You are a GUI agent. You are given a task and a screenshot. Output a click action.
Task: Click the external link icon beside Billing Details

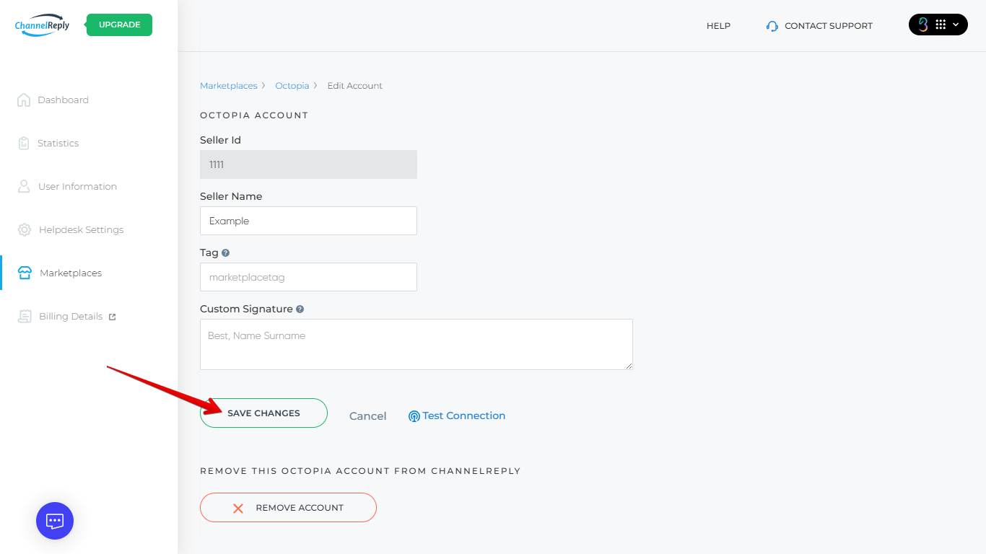click(112, 317)
